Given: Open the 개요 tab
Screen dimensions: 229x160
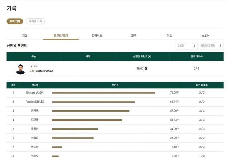Looking at the screenshot, I should (x=25, y=36).
